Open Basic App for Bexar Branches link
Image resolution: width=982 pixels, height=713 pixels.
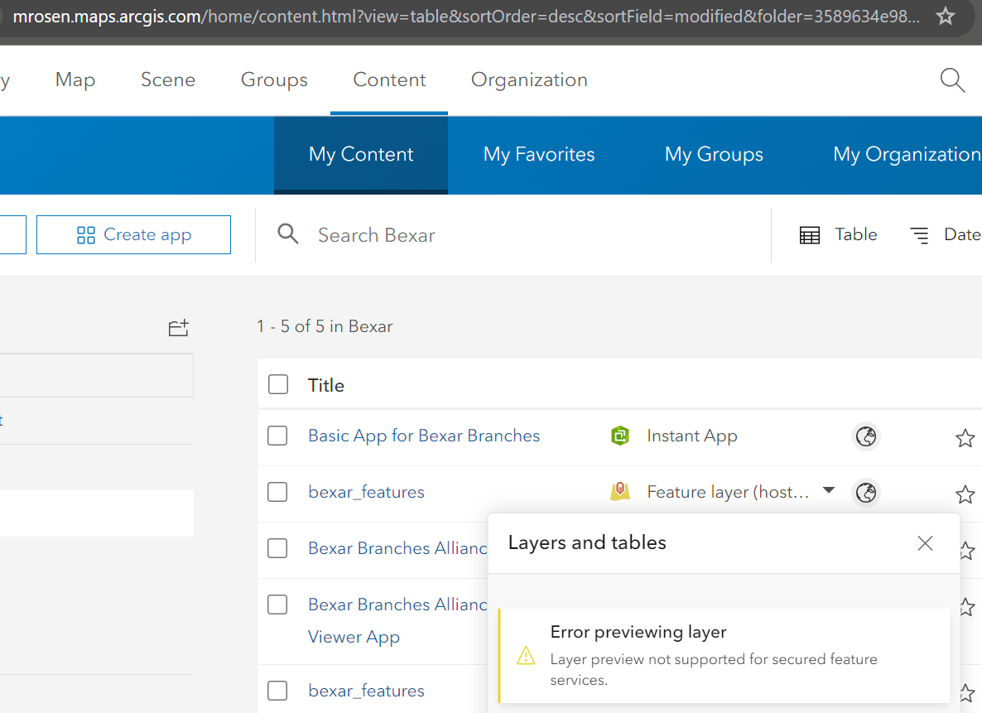[424, 436]
